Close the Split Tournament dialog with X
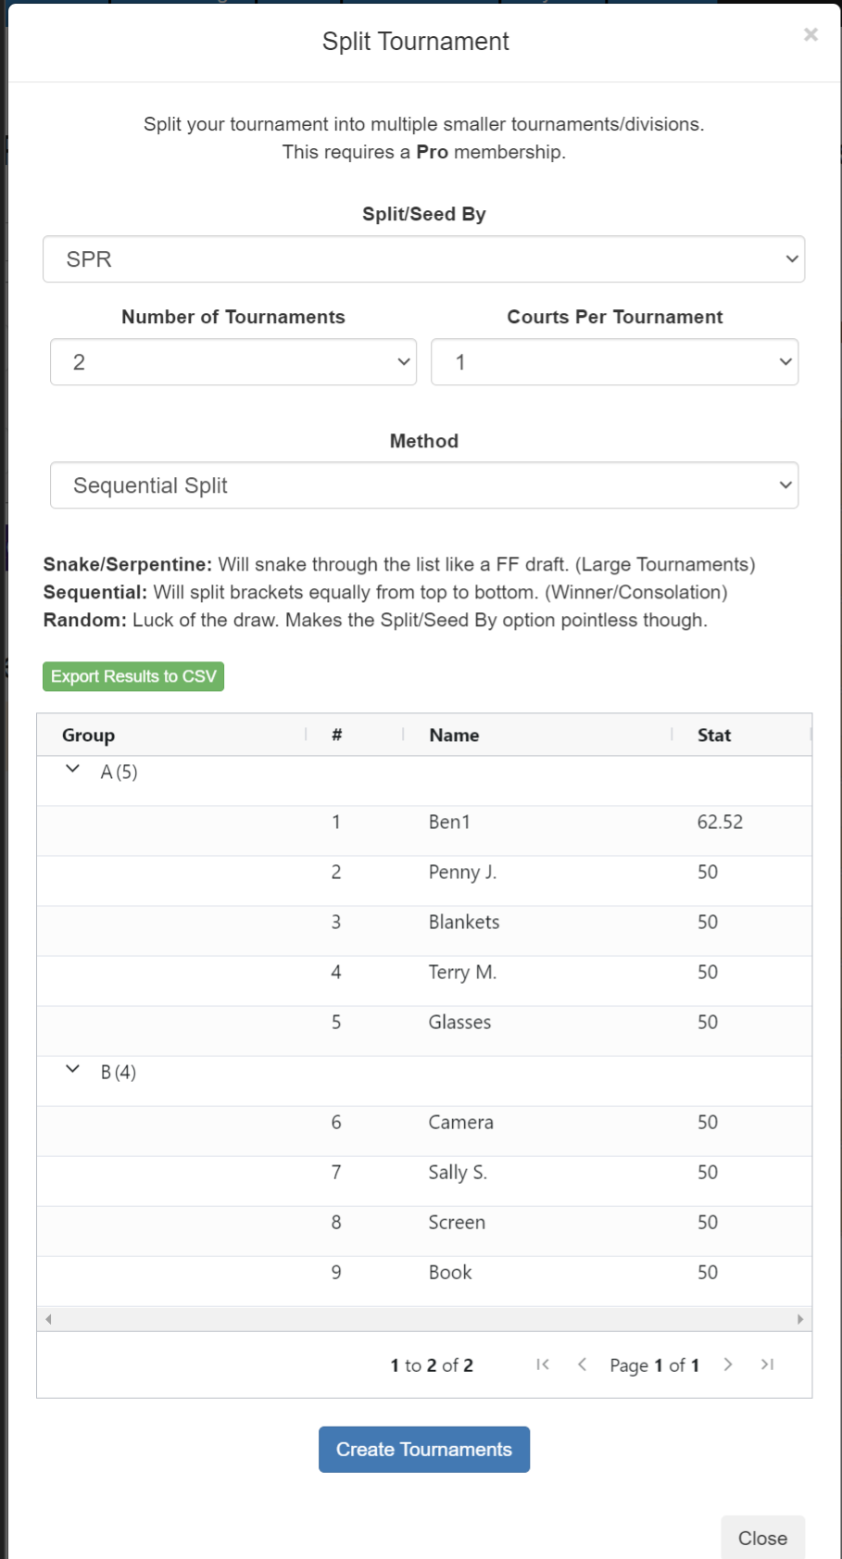842x1559 pixels. pyautogui.click(x=811, y=35)
